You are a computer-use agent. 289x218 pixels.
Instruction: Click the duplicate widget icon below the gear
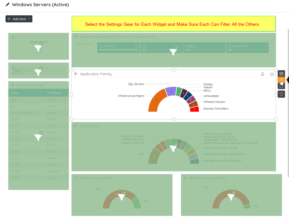[x=281, y=86]
